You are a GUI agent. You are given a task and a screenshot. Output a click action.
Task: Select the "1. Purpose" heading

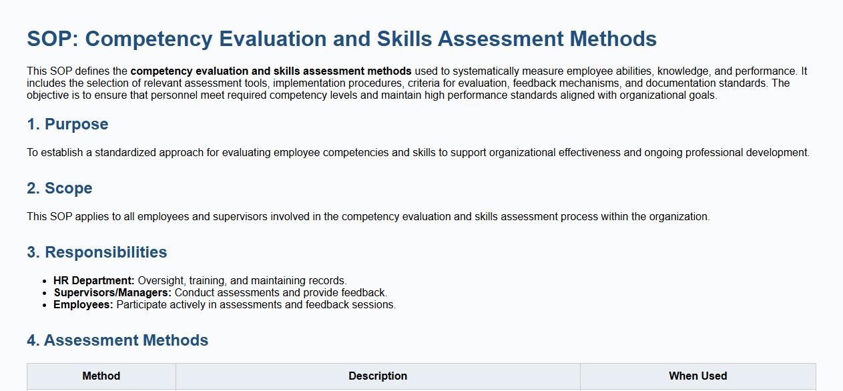(x=67, y=124)
